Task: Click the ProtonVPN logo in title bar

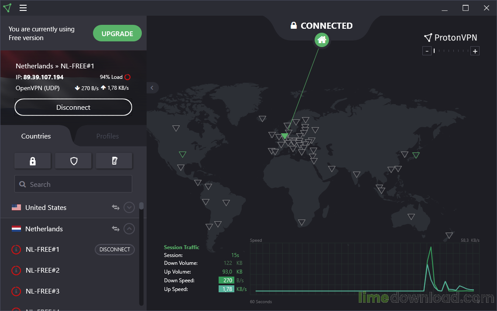Action: pyautogui.click(x=7, y=8)
